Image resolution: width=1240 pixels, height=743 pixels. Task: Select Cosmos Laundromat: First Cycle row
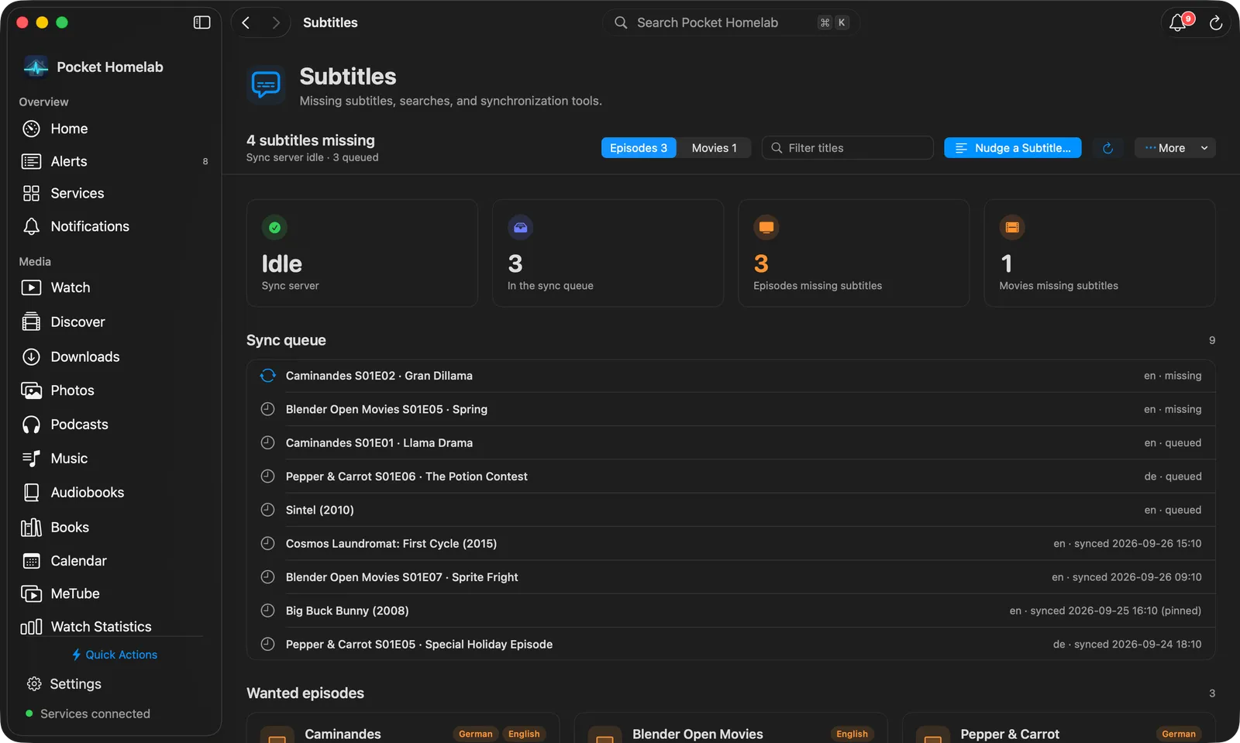(x=731, y=544)
